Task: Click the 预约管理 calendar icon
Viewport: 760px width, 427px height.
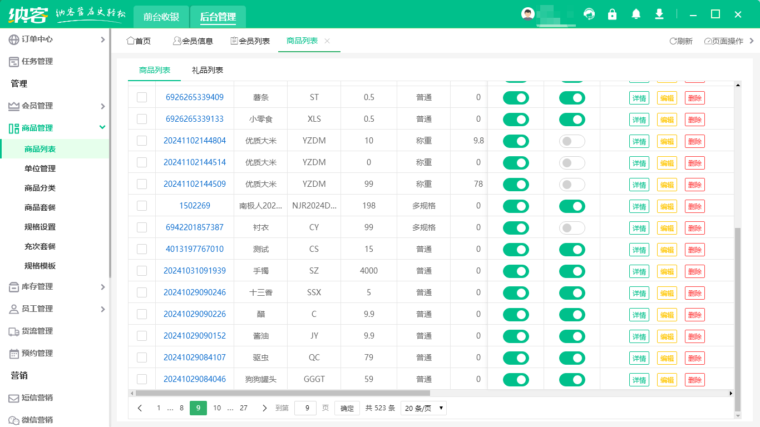Action: pyautogui.click(x=13, y=354)
